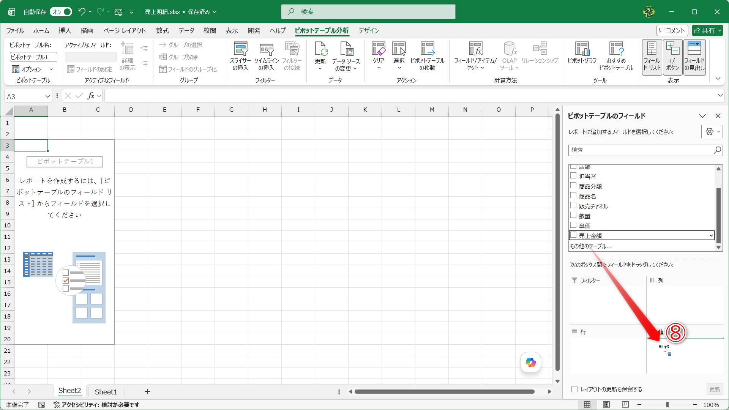The width and height of the screenshot is (729, 410).
Task: Open the 共有 button dropdown arrow
Action: [x=719, y=31]
